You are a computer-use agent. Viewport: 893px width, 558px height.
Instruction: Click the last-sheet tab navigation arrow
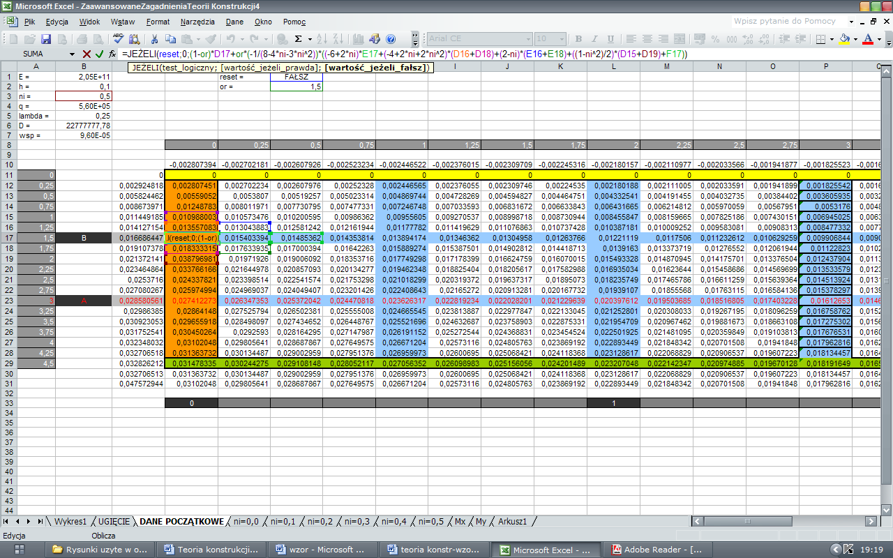[x=39, y=521]
